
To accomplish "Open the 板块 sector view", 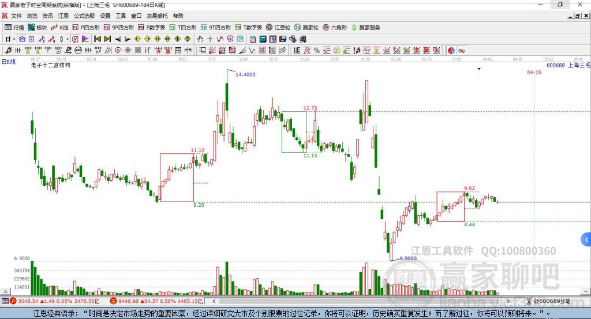I will point(37,28).
